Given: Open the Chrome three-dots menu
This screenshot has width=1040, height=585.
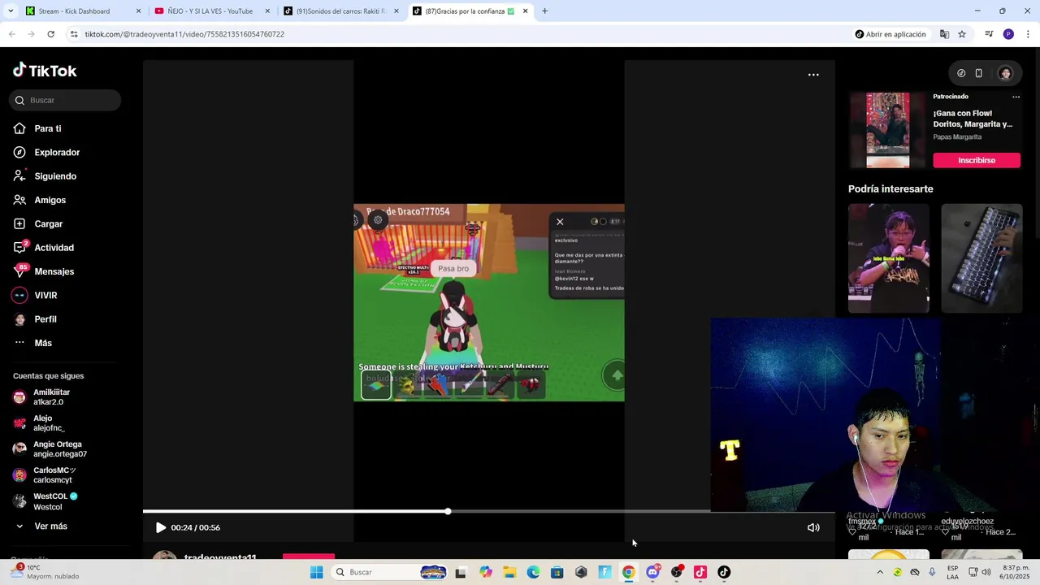Looking at the screenshot, I should (x=1028, y=34).
